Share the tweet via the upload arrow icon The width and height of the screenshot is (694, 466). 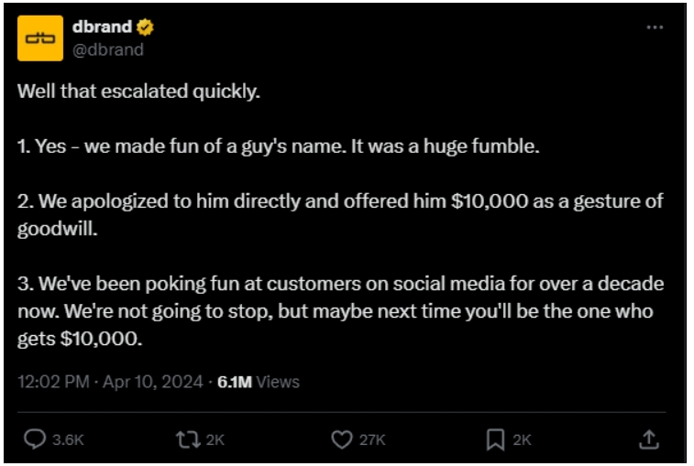649,440
